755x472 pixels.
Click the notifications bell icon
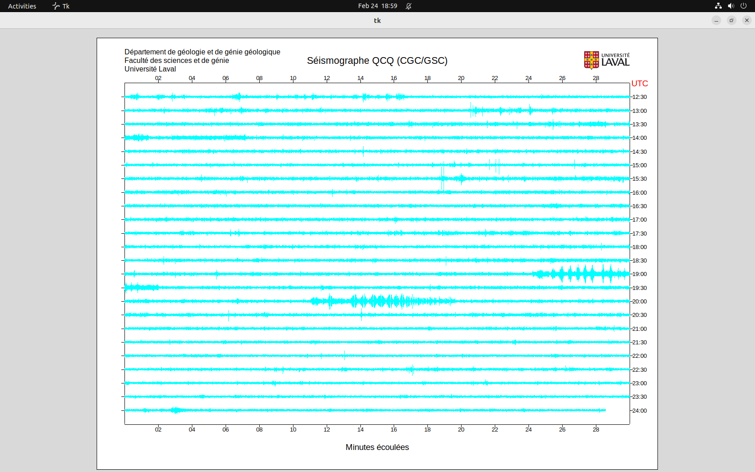409,6
